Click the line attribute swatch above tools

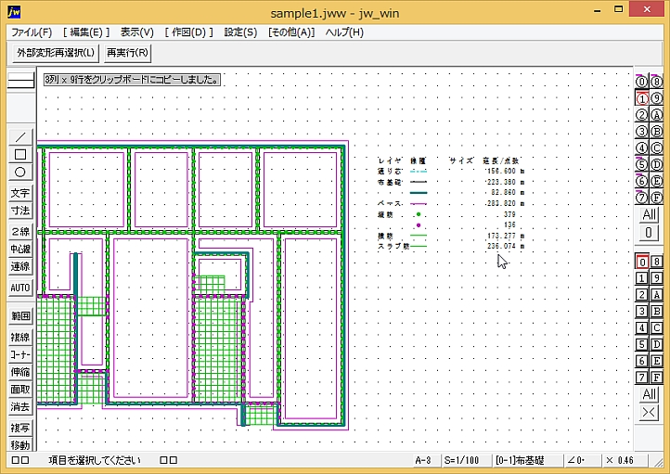point(19,81)
